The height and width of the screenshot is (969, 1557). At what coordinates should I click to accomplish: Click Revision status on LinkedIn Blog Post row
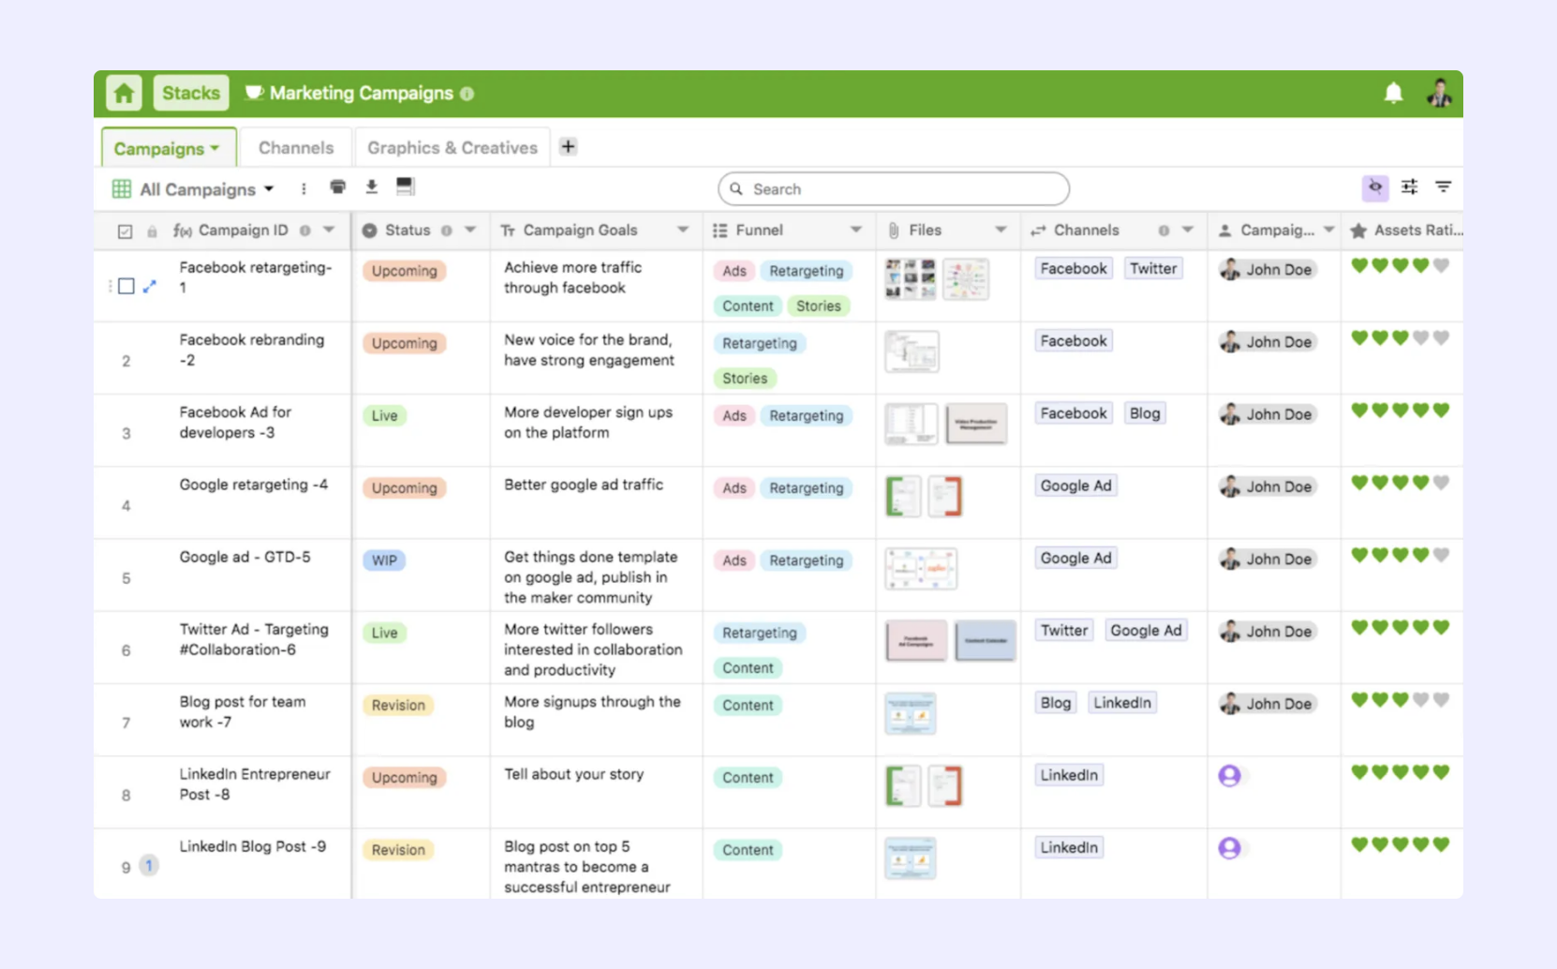click(398, 850)
